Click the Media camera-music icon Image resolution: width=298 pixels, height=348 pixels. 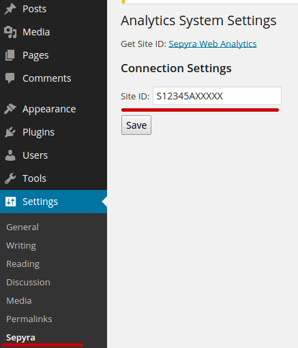pos(10,32)
